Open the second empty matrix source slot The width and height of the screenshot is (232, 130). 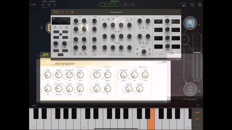pyautogui.click(x=158, y=30)
